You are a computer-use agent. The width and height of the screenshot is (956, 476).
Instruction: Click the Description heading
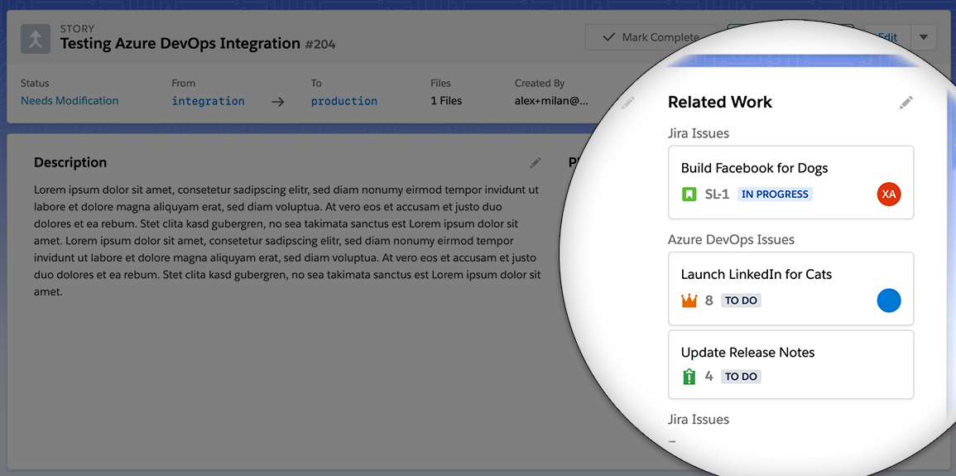(70, 162)
